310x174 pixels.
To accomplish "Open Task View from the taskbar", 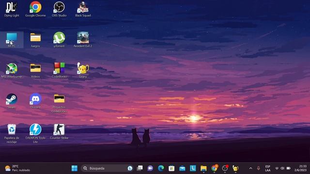I will coord(140,168).
